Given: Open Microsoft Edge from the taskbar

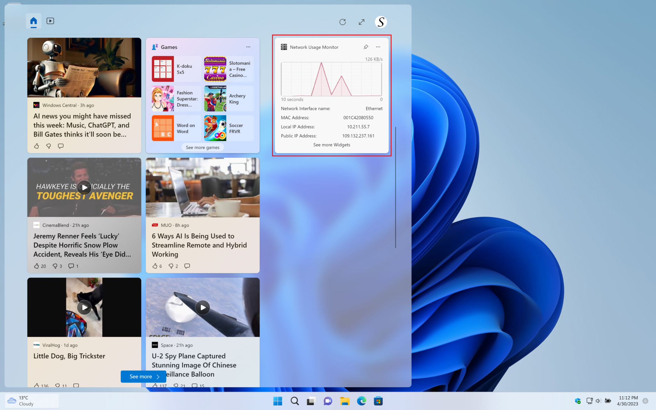Looking at the screenshot, I should click(361, 401).
